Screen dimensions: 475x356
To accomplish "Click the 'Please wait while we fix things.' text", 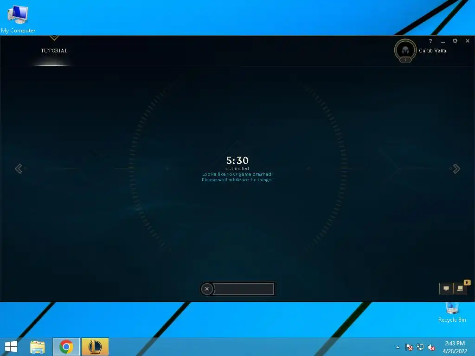I will pos(237,179).
